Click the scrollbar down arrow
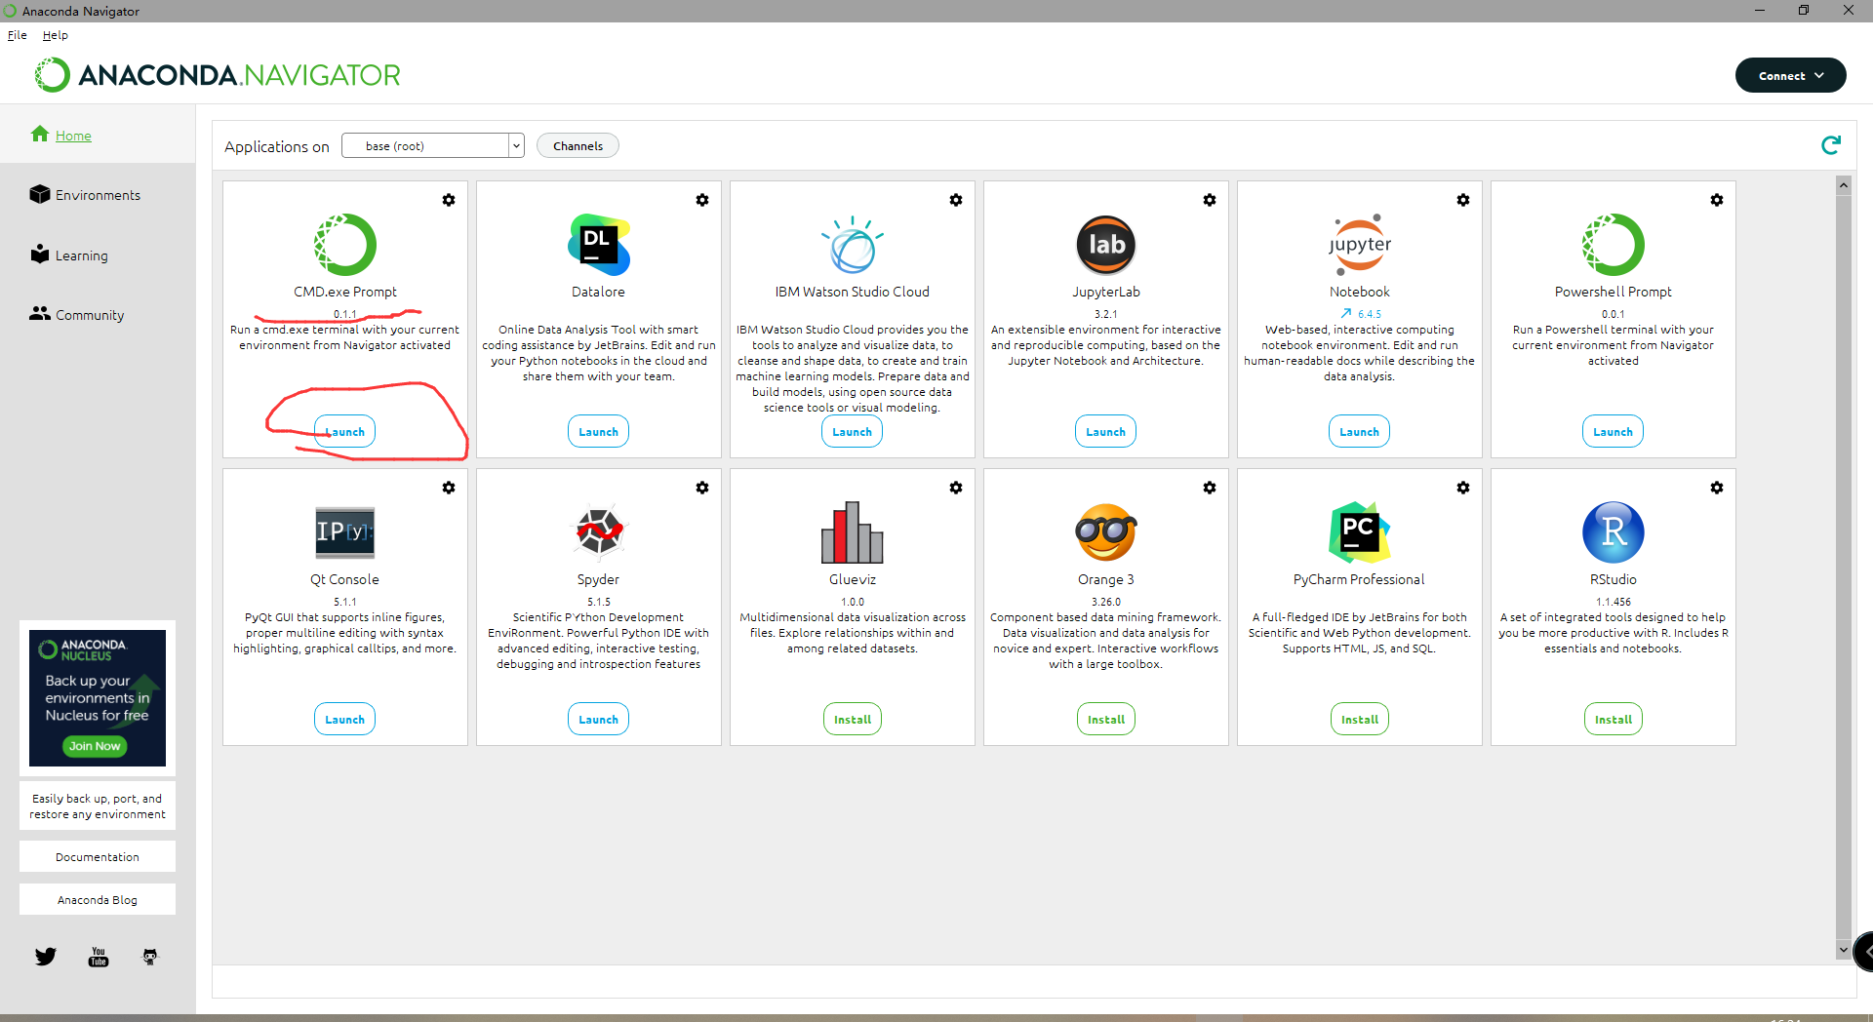The image size is (1873, 1022). [x=1844, y=949]
